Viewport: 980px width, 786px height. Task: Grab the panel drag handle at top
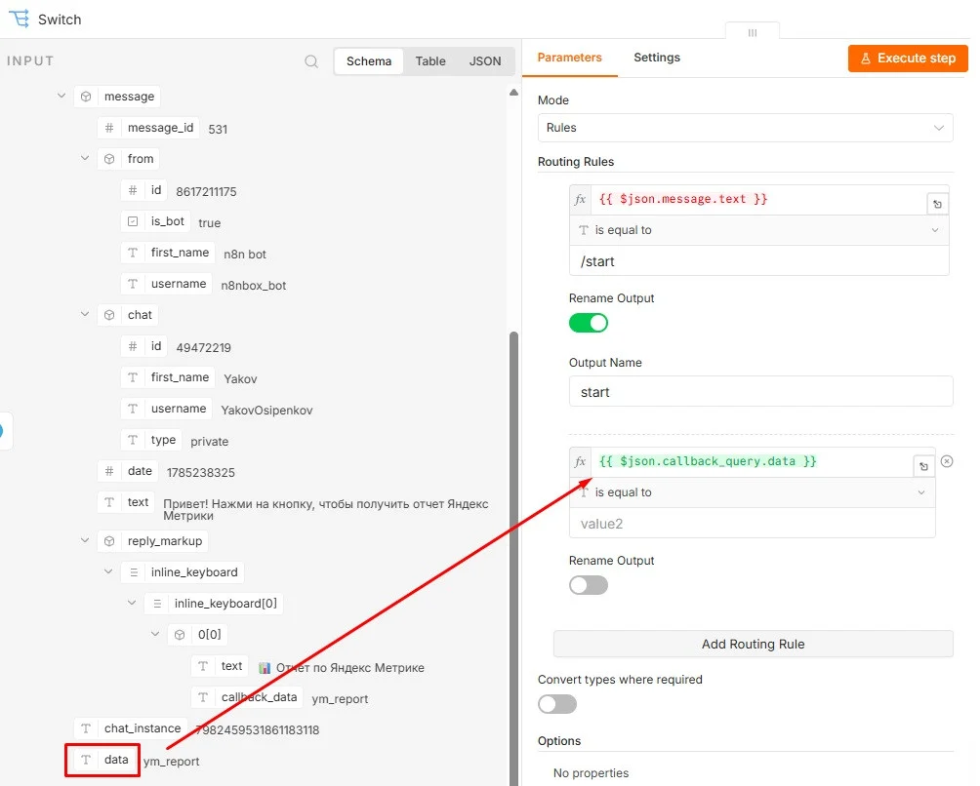pos(753,32)
